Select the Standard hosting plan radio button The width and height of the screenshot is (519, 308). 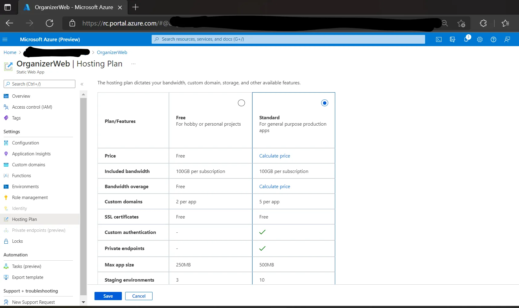click(325, 103)
